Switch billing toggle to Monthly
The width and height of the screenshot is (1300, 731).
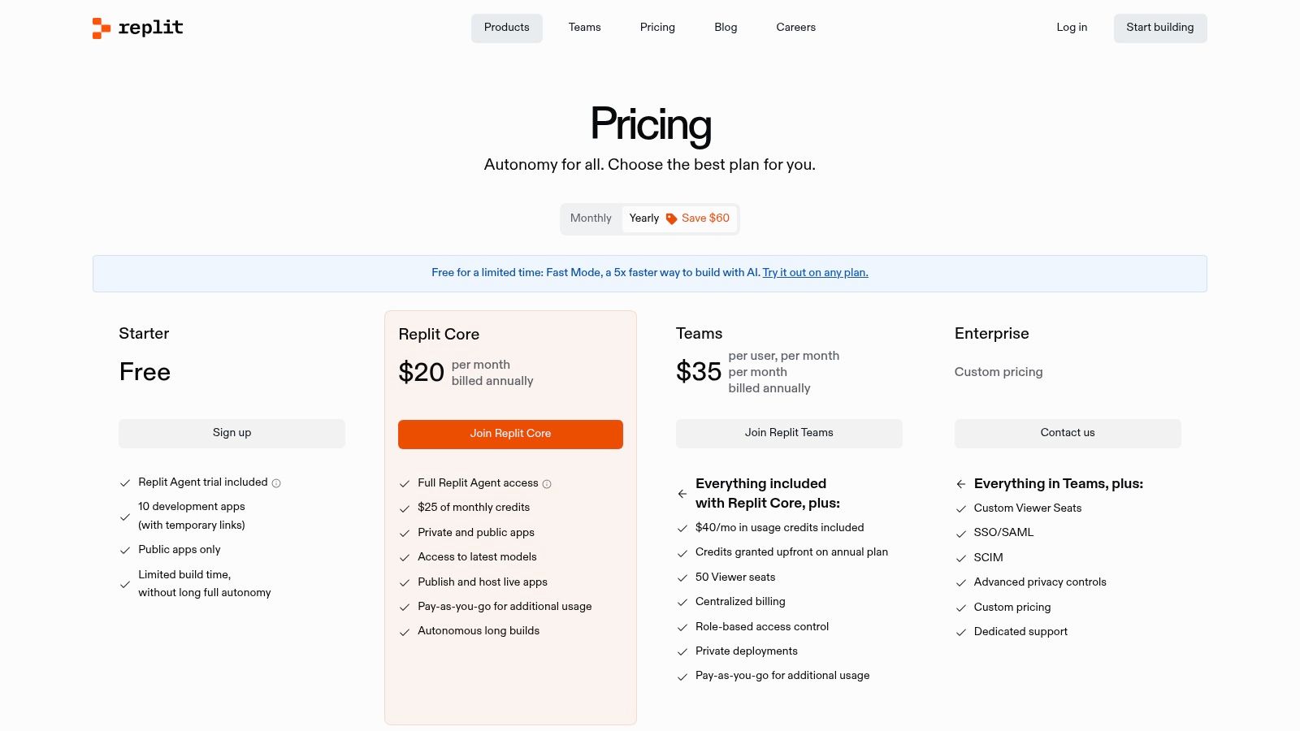(591, 218)
